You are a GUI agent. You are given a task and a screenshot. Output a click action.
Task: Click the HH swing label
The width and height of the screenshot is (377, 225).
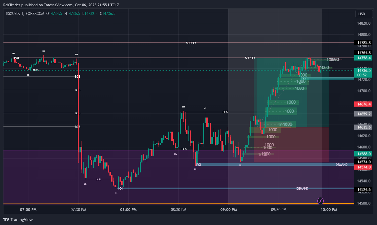(x=43, y=51)
